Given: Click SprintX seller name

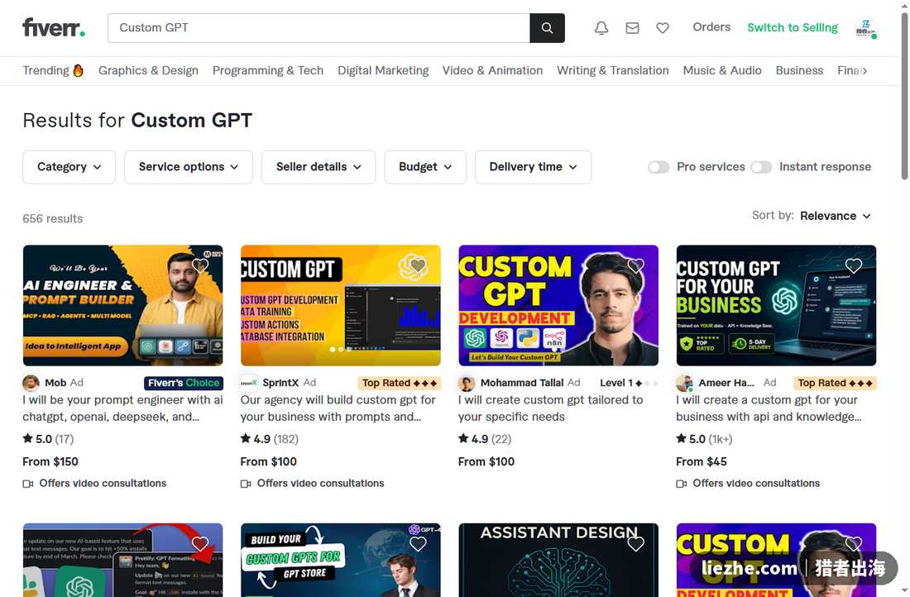Looking at the screenshot, I should pyautogui.click(x=280, y=383).
